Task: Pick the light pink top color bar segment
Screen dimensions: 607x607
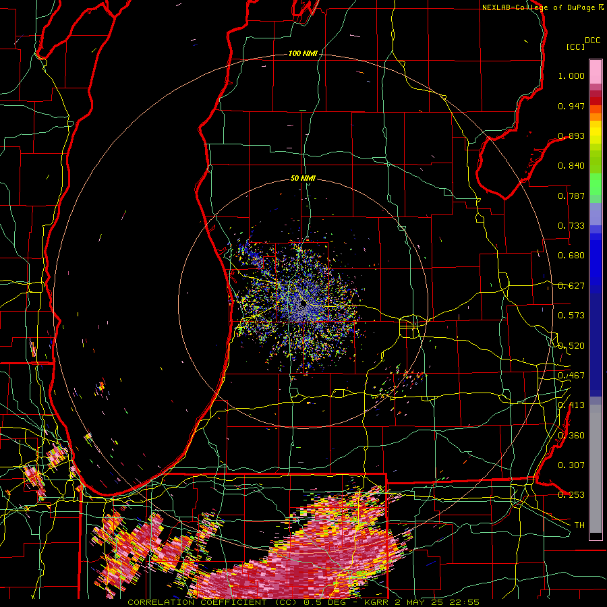Action: point(596,72)
